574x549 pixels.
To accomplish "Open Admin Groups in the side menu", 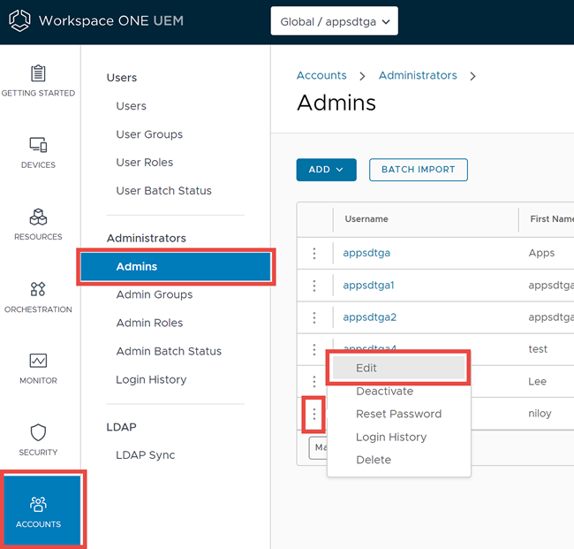I will coord(155,294).
